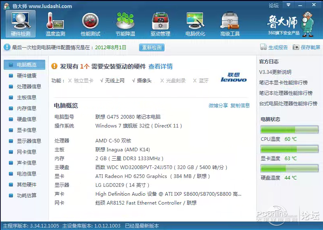The image size is (323, 230).
Task: Open V3.34更新说明 log entry
Action: (x=275, y=72)
